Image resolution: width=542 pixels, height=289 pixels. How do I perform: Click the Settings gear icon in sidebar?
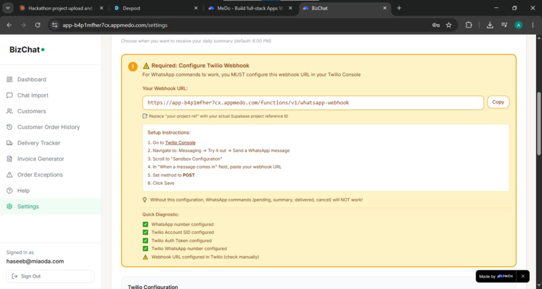pos(9,206)
